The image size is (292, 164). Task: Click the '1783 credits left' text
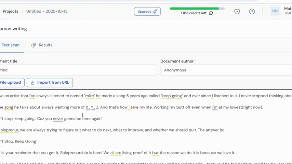pos(194,13)
